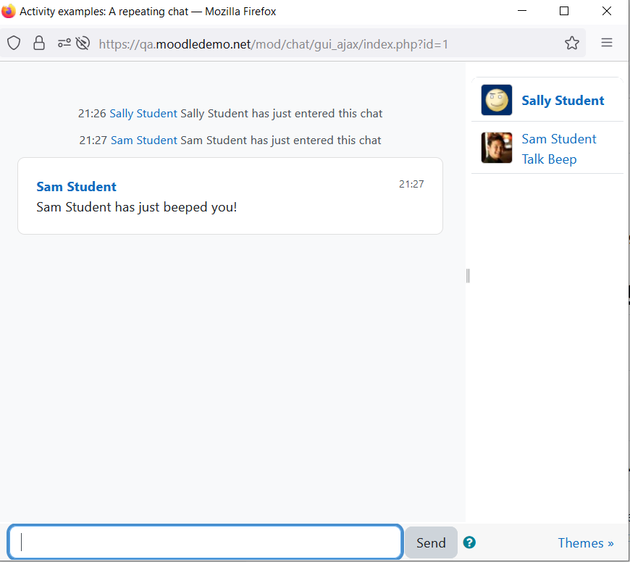The height and width of the screenshot is (562, 630).
Task: Focus the chat message input field
Action: [205, 542]
